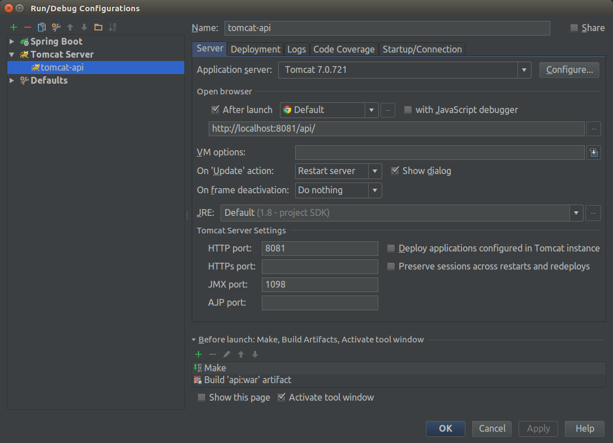Sort configurations alphabetically
Viewport: 613px width, 443px height.
pos(113,27)
